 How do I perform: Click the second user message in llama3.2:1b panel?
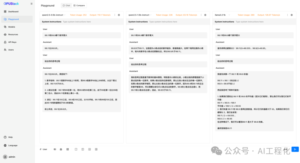point(254,61)
